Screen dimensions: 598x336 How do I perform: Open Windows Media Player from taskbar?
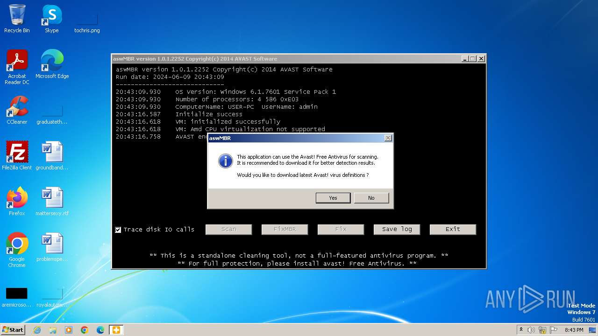[69, 330]
